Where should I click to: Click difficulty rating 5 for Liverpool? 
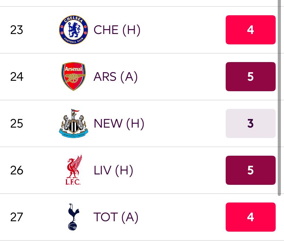click(x=250, y=170)
